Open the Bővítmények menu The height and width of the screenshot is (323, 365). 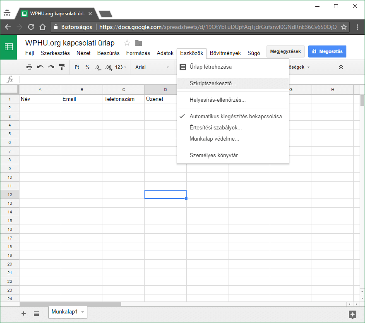[x=225, y=53]
